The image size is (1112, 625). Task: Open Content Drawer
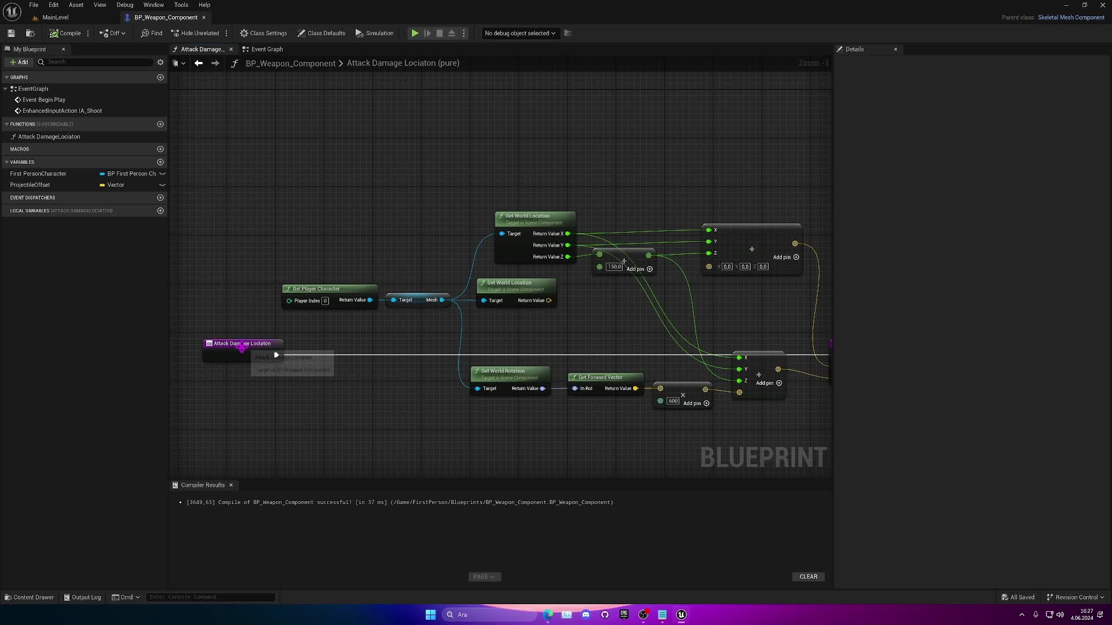click(29, 597)
